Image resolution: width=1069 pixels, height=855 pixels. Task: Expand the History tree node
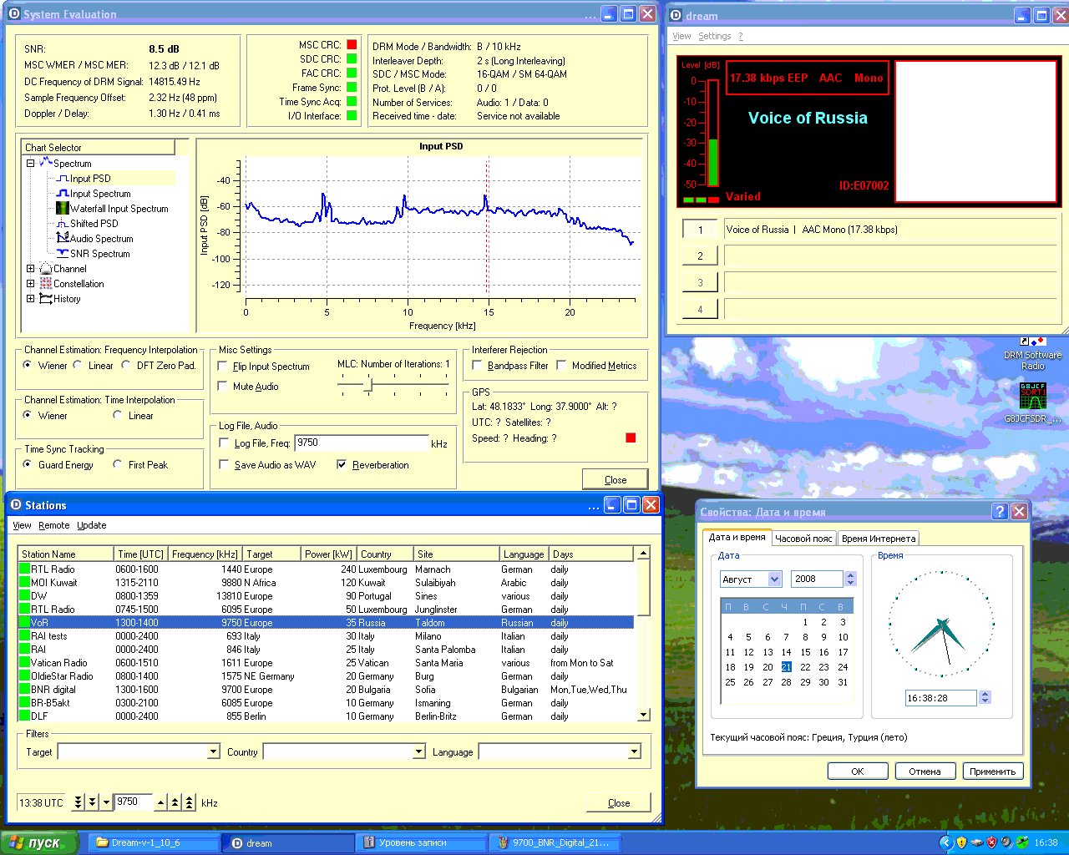click(x=31, y=299)
